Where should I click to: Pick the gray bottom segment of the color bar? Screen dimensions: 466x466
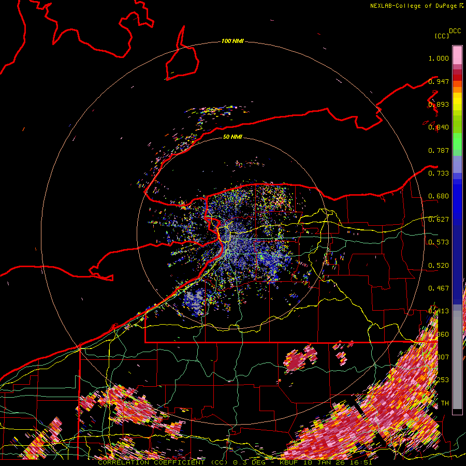tap(457, 360)
